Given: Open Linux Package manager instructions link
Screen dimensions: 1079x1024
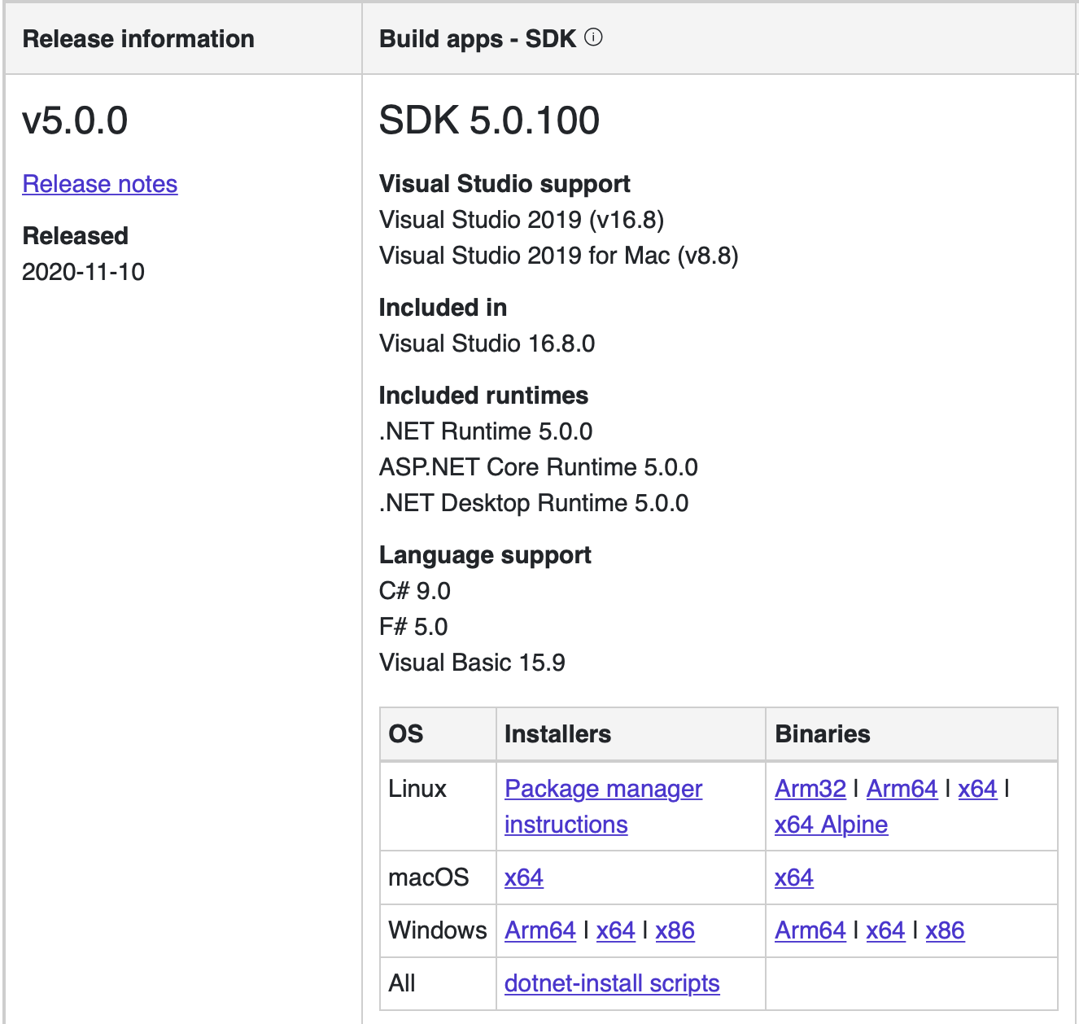Looking at the screenshot, I should click(603, 807).
